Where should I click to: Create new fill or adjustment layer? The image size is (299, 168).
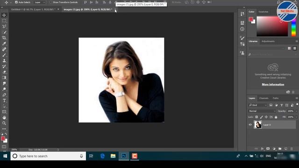(274, 148)
